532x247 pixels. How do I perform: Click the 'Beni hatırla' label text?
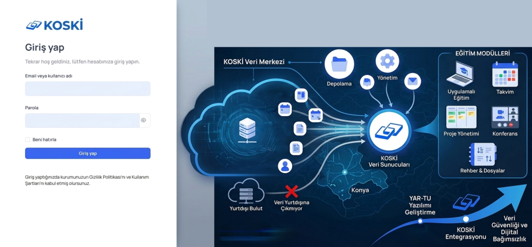(45, 139)
